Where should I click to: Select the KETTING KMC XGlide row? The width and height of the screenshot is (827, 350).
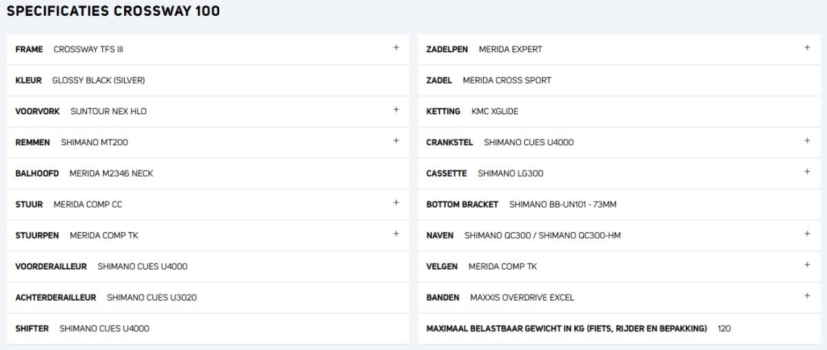(x=619, y=111)
